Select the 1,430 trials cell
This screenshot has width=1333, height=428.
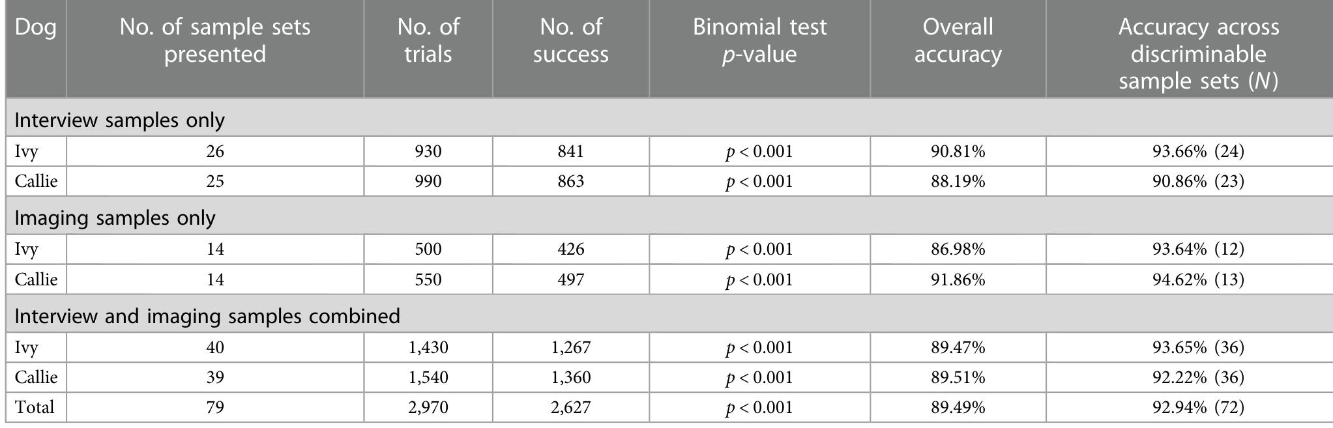[428, 347]
